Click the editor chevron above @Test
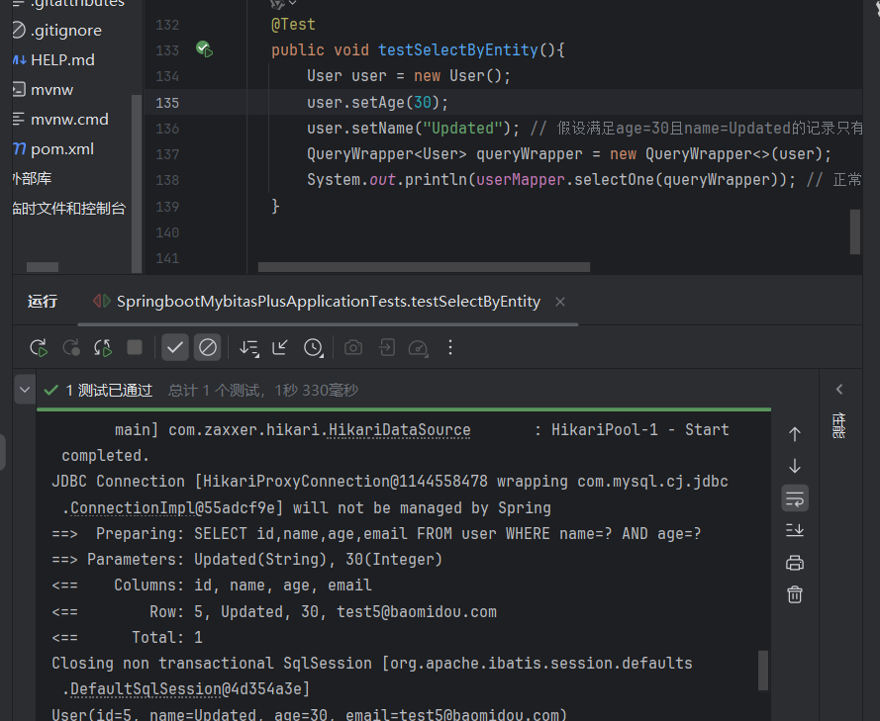The width and height of the screenshot is (880, 721). click(293, 3)
